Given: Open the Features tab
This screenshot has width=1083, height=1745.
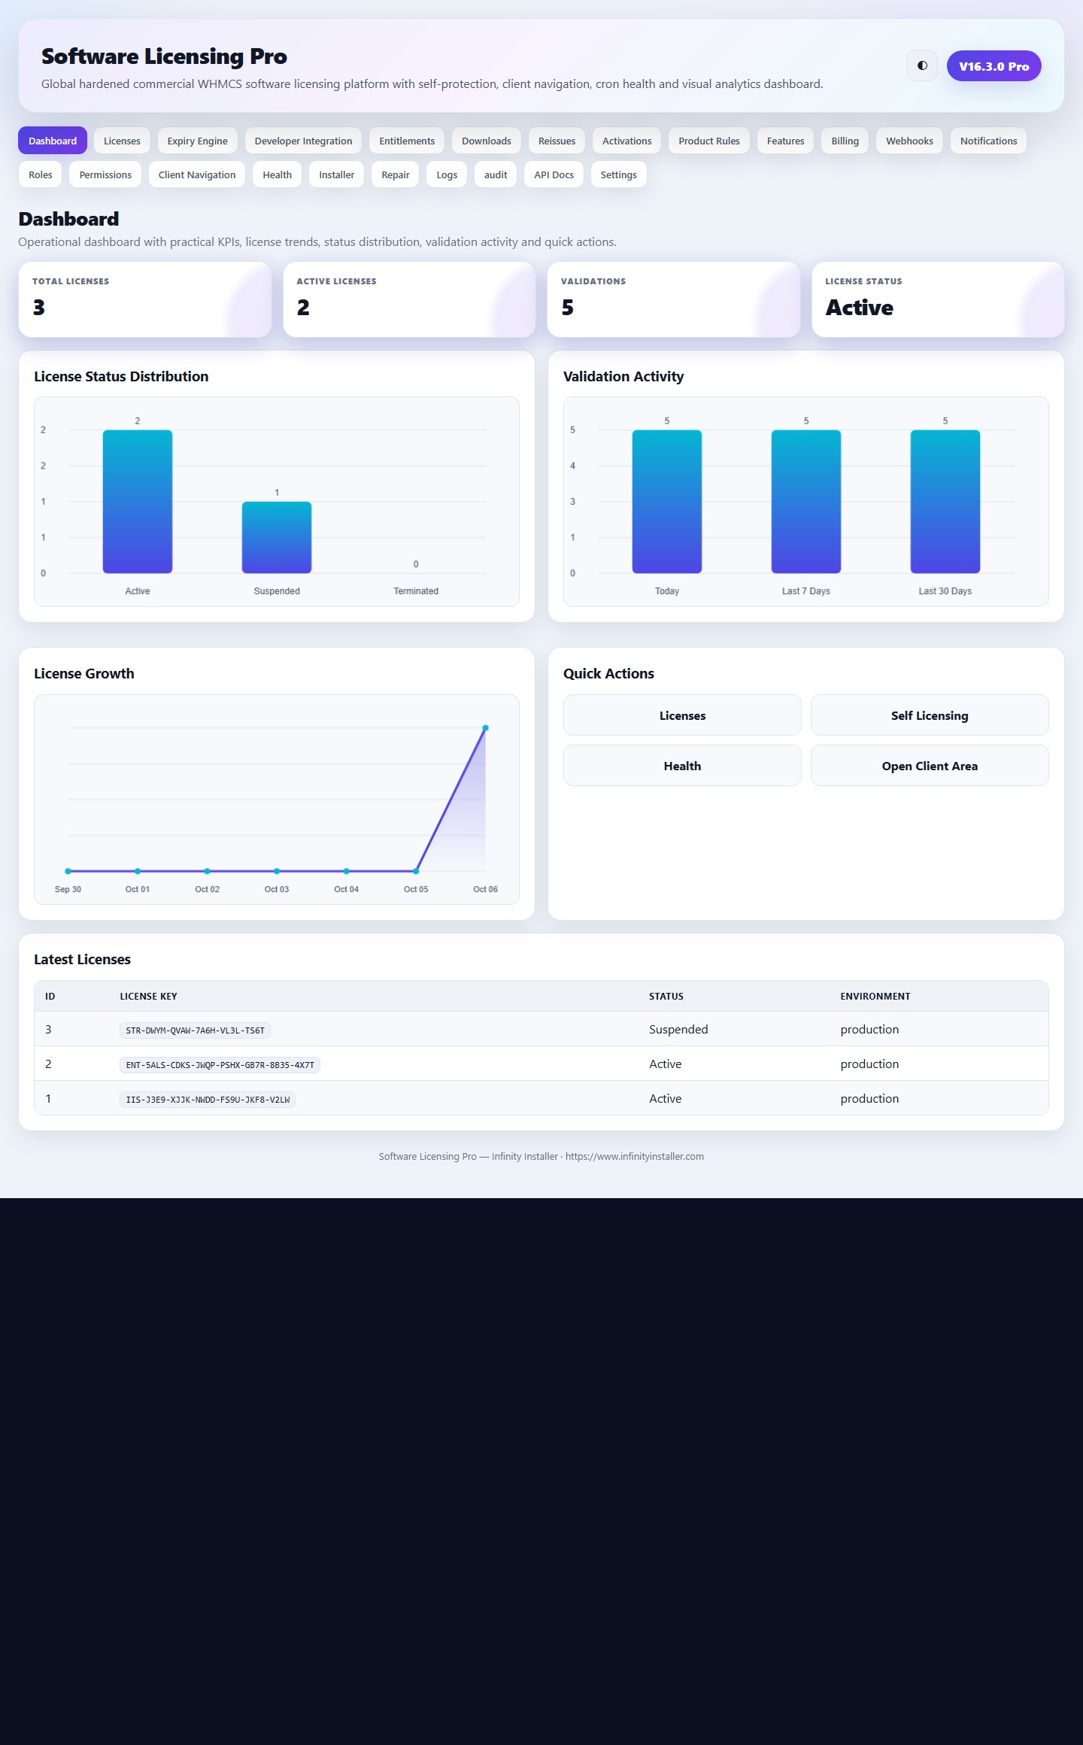Looking at the screenshot, I should click(x=786, y=141).
